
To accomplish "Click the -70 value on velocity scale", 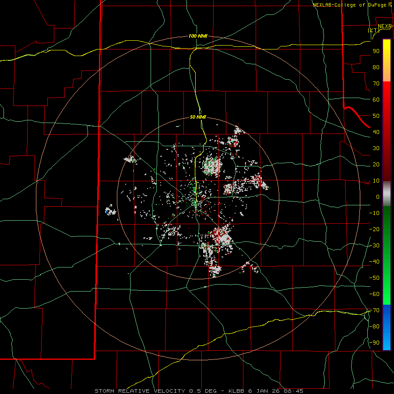I will 374,310.
